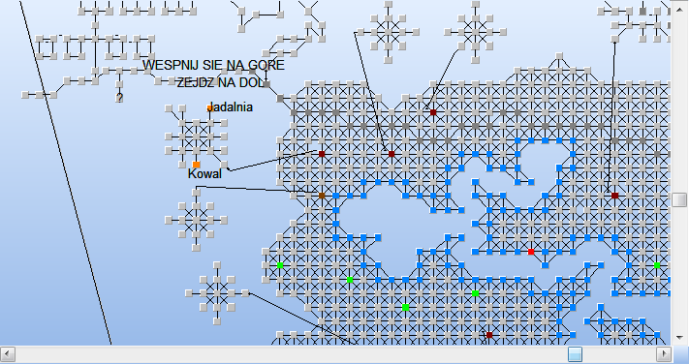Click the question mark room label
Image resolution: width=689 pixels, height=364 pixels.
coord(119,98)
